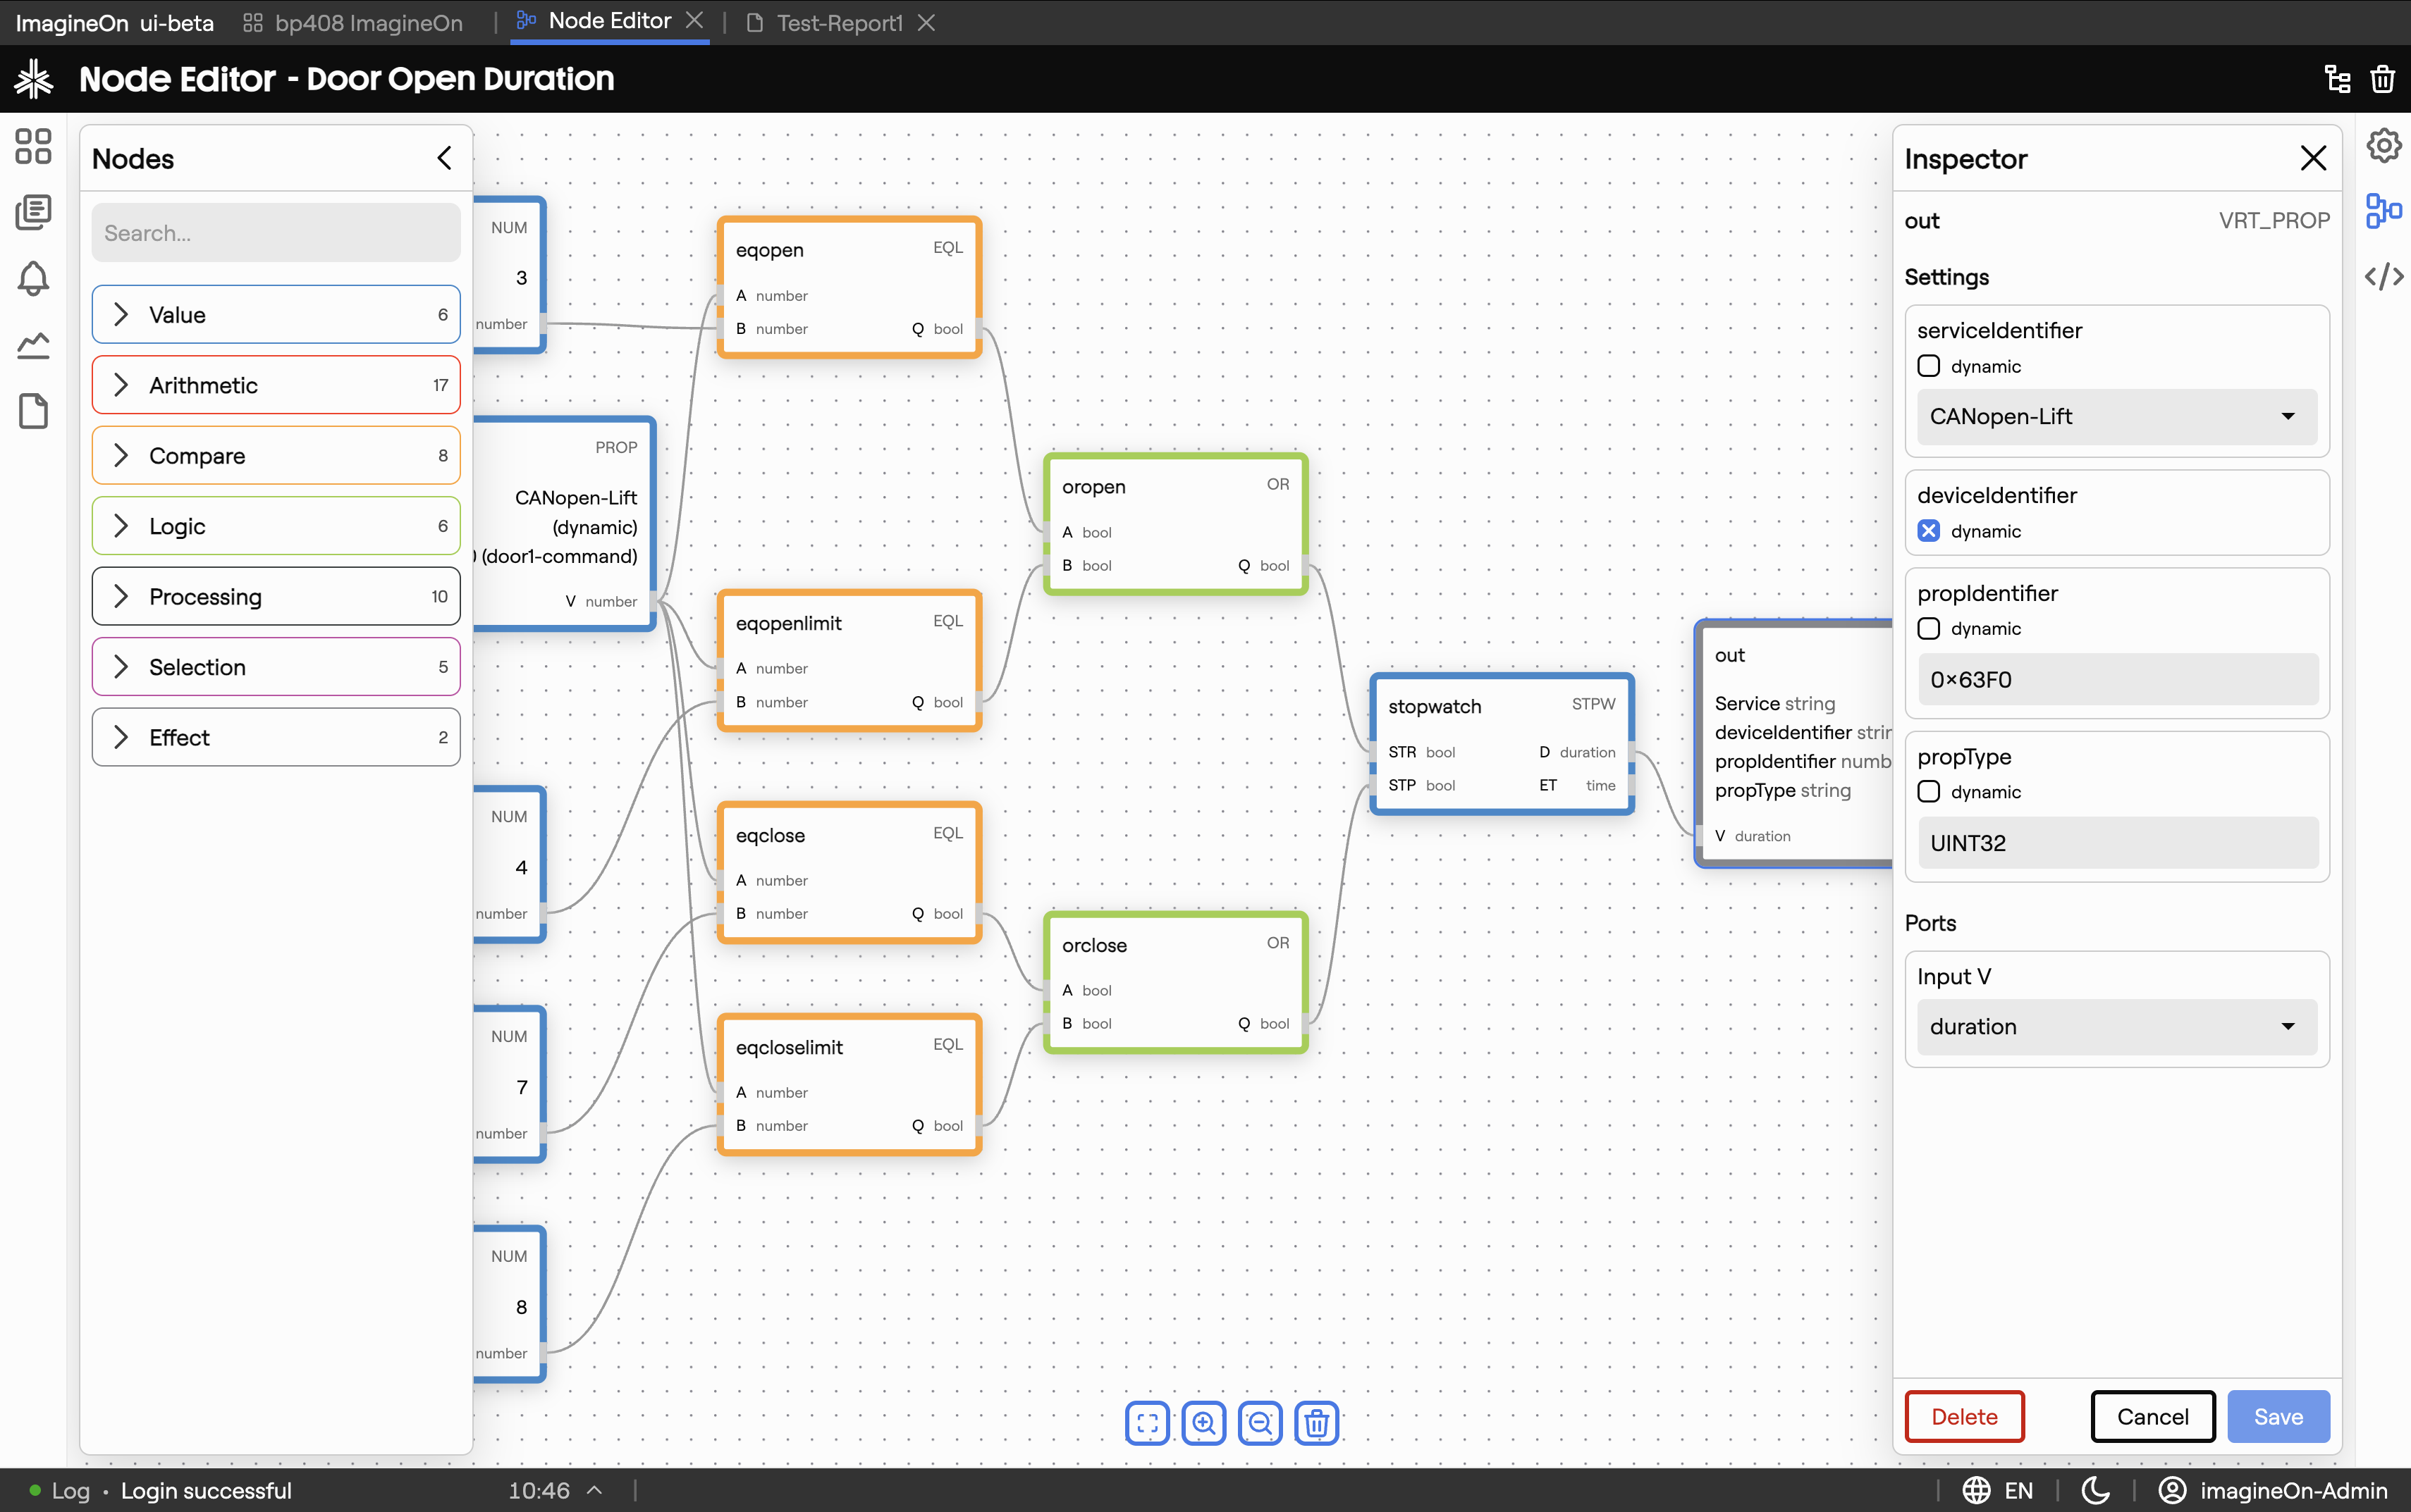This screenshot has height=1512, width=2411.
Task: Click the Save button in Inspector
Action: point(2278,1416)
